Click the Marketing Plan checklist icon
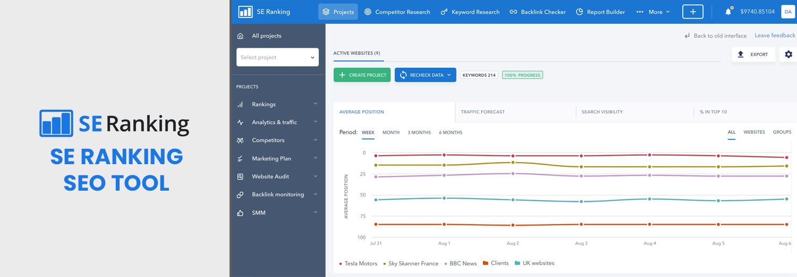This screenshot has height=277, width=797. pyautogui.click(x=240, y=158)
